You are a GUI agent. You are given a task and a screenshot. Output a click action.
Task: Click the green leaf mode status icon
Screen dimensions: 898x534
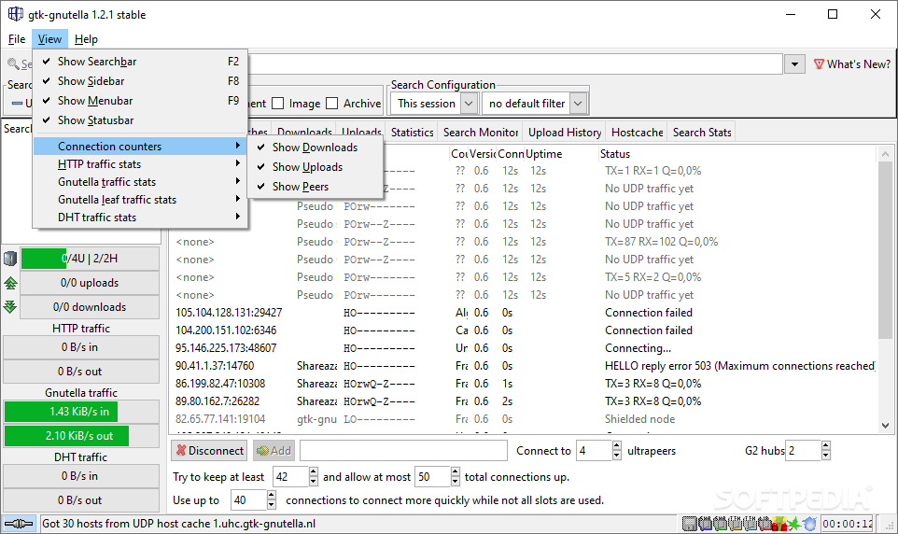pos(794,524)
